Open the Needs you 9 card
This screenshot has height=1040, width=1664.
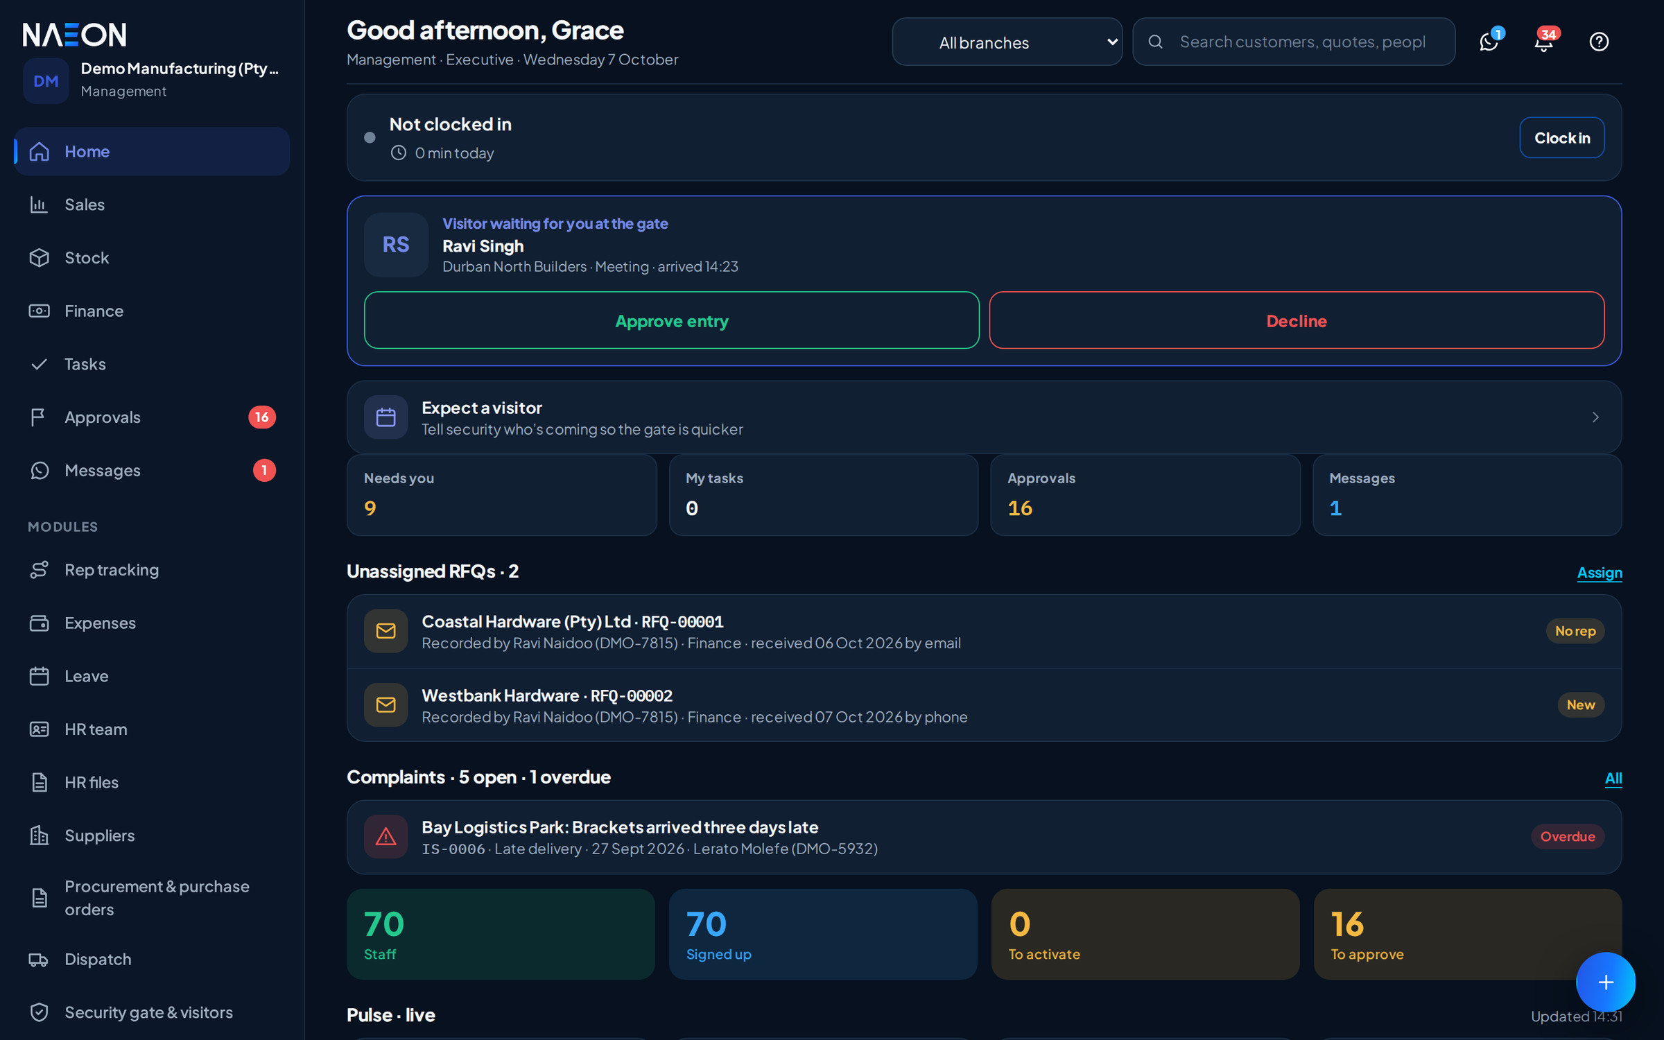point(501,495)
